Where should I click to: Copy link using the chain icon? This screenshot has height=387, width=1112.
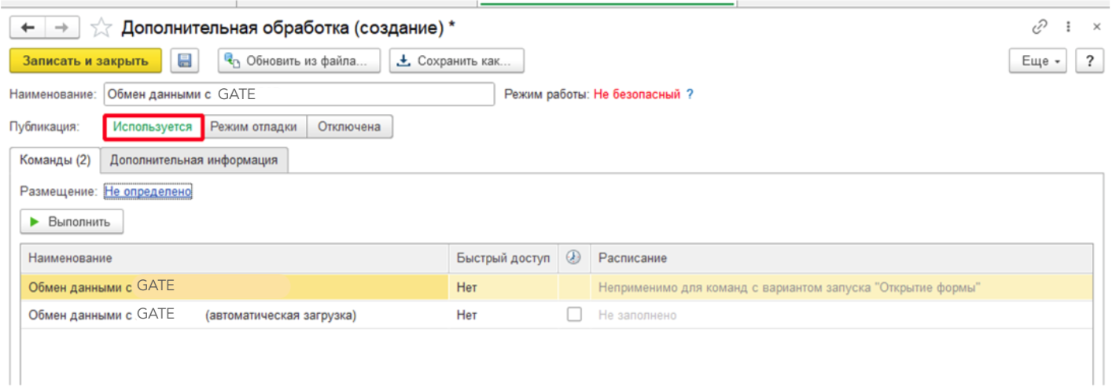coord(1040,27)
